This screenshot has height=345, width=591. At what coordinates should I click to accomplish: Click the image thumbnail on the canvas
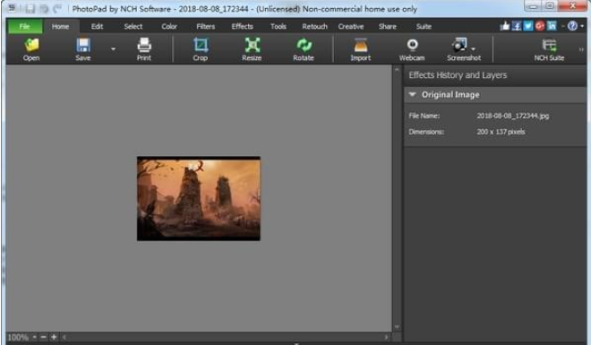coord(199,199)
